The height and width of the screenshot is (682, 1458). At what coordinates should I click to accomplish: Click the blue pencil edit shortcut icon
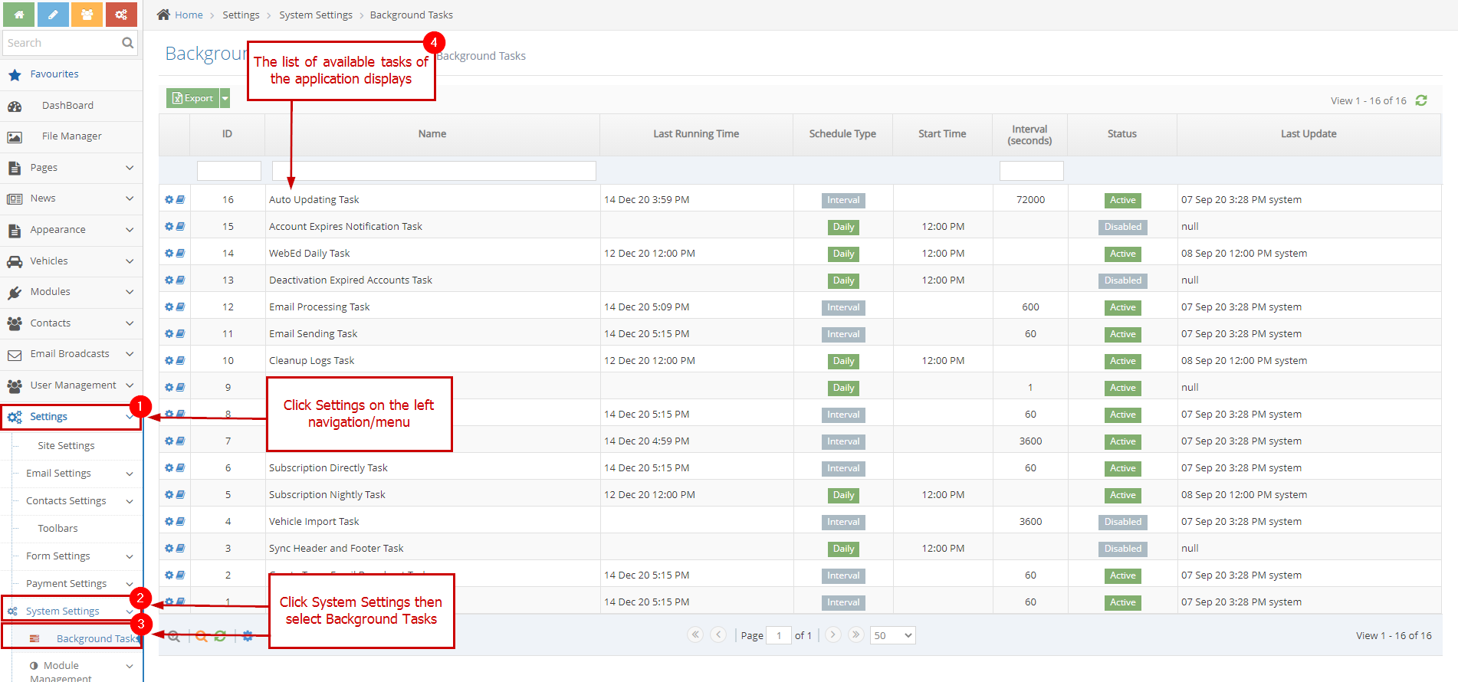point(53,15)
